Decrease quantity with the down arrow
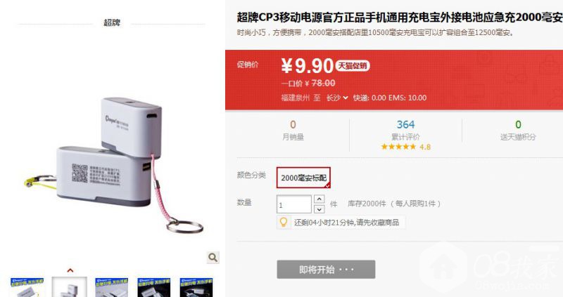Viewport: 563px width, 297px height. (x=320, y=209)
